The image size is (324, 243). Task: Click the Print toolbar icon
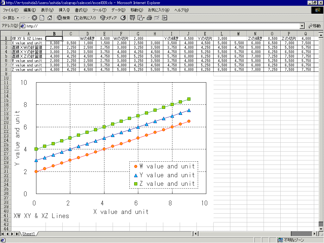pyautogui.click(x=149, y=18)
